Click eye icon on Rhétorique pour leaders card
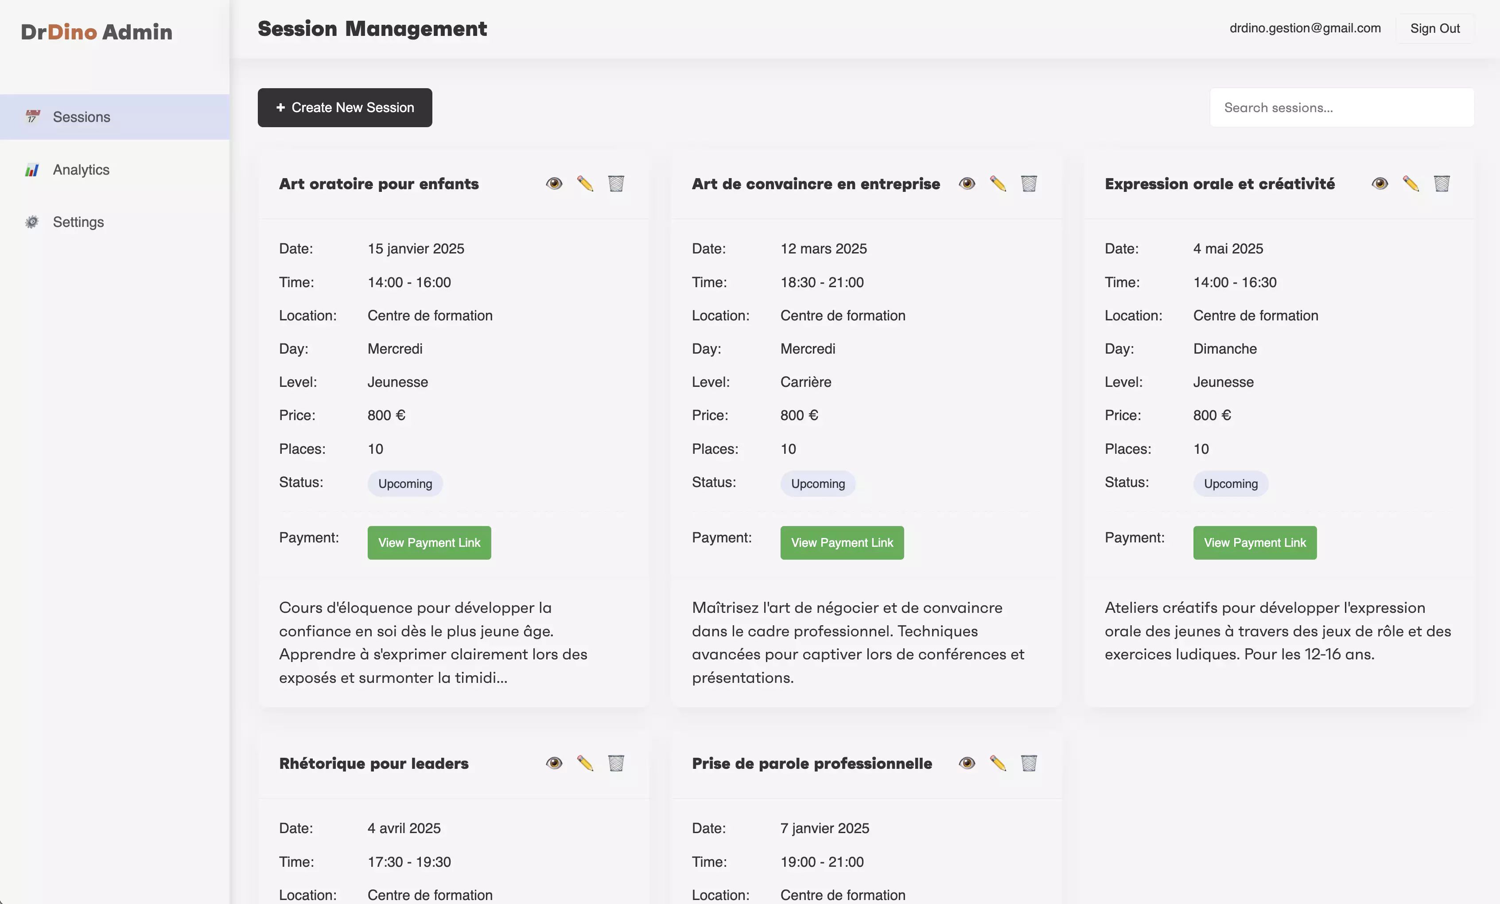Screen dimensions: 1500x904 [x=554, y=763]
